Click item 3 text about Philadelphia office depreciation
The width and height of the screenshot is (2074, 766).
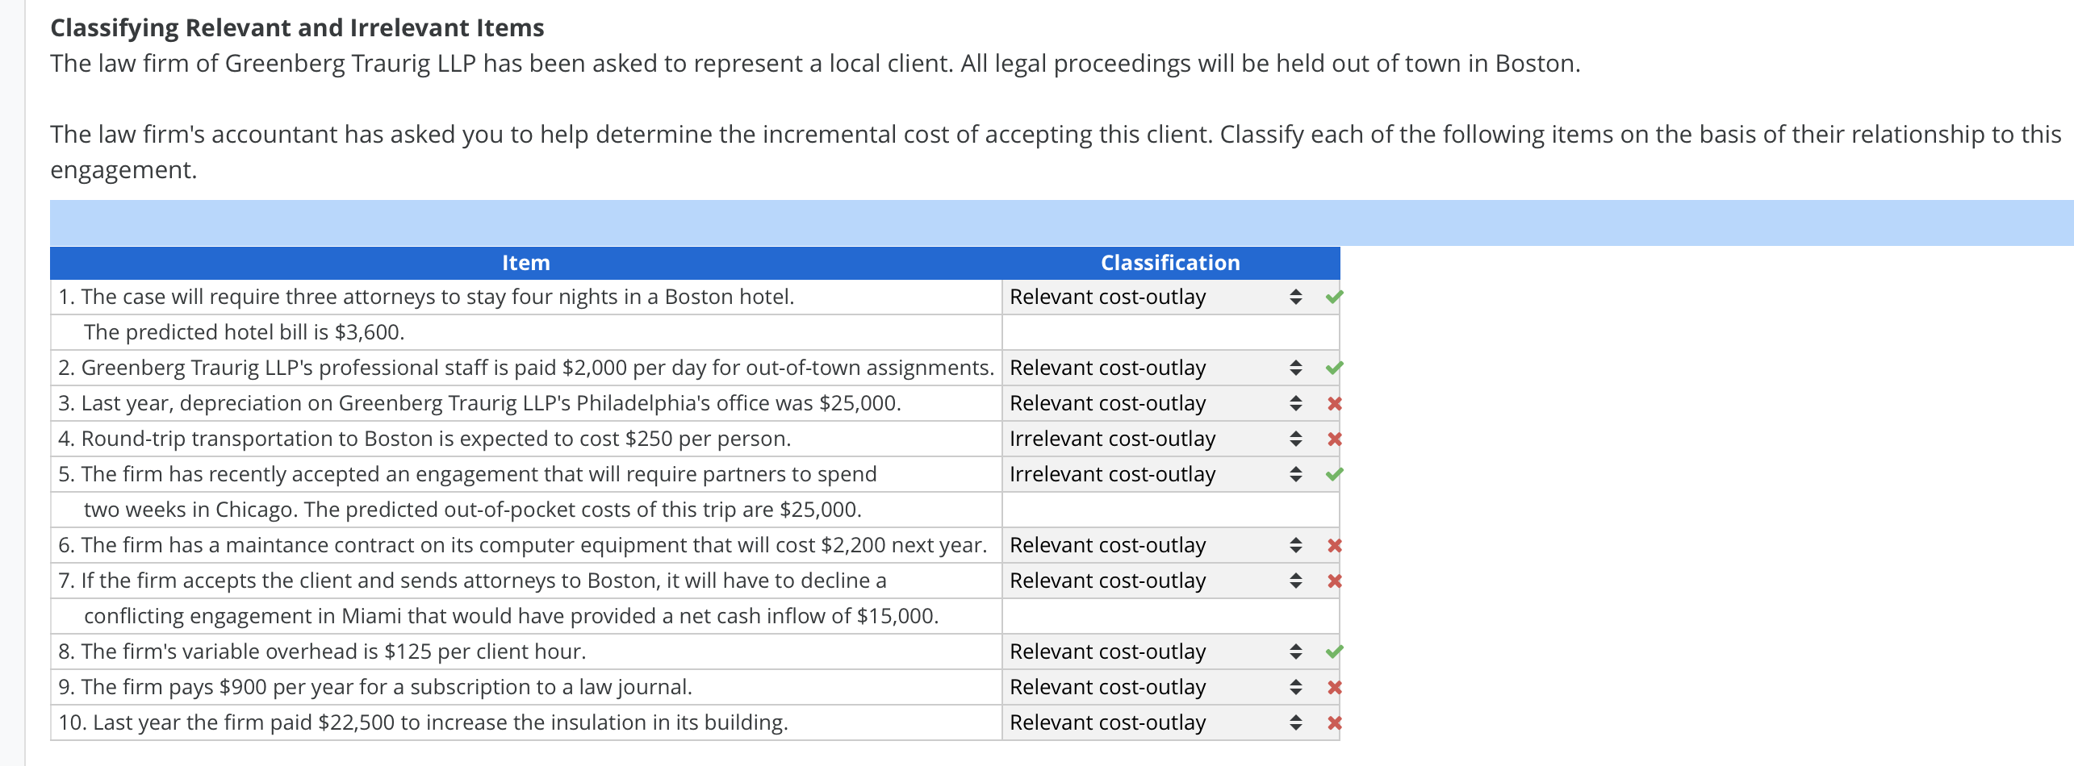tap(479, 403)
